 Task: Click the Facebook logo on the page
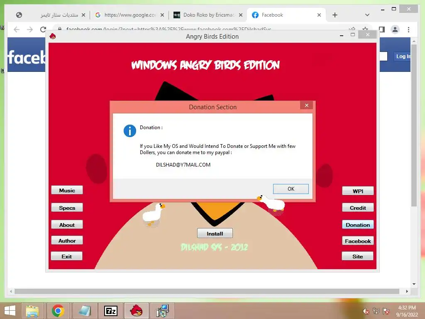(26, 57)
